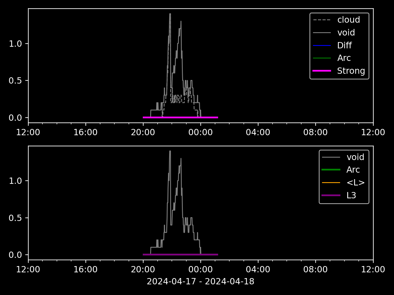Click the purple L3 swatch in bottom legend

pyautogui.click(x=331, y=195)
